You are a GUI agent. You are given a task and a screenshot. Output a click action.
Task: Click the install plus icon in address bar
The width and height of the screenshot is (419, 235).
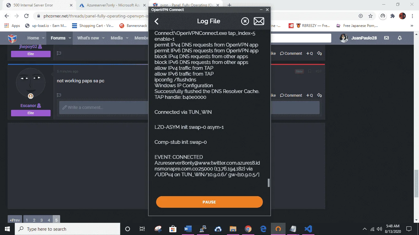click(x=361, y=16)
